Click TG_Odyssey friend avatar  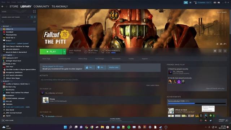(x=170, y=72)
